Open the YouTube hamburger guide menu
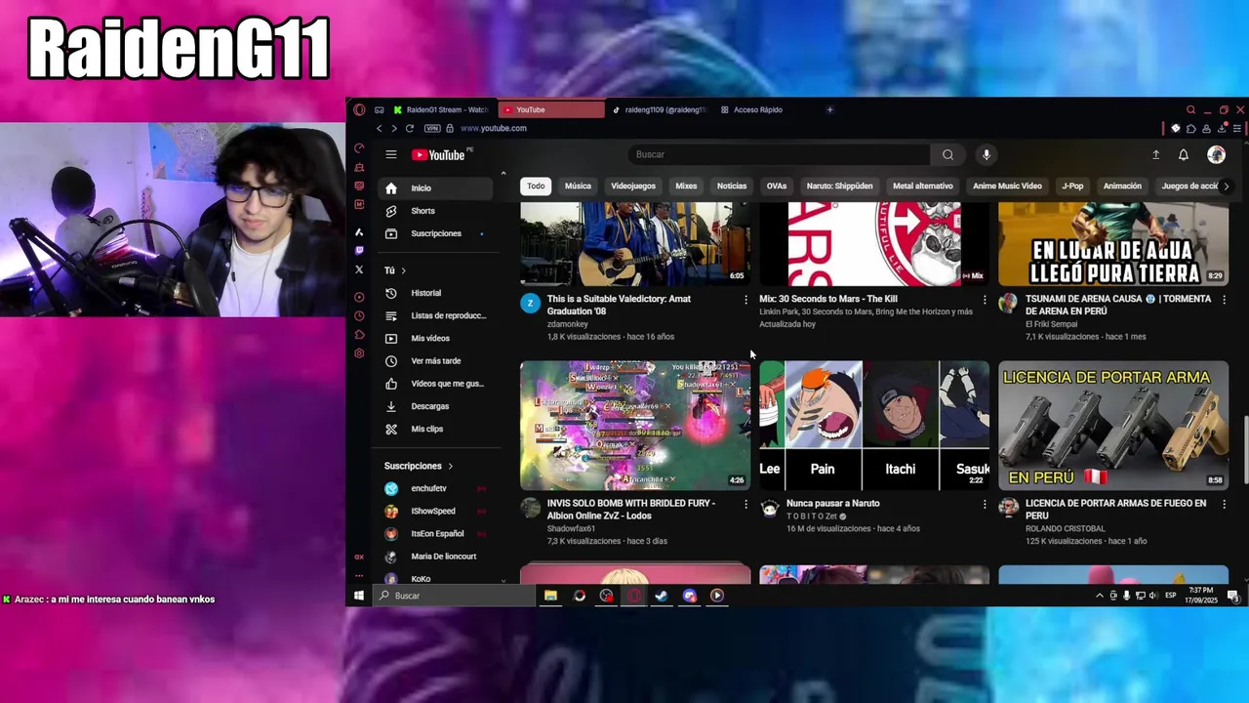1249x703 pixels. pos(390,154)
